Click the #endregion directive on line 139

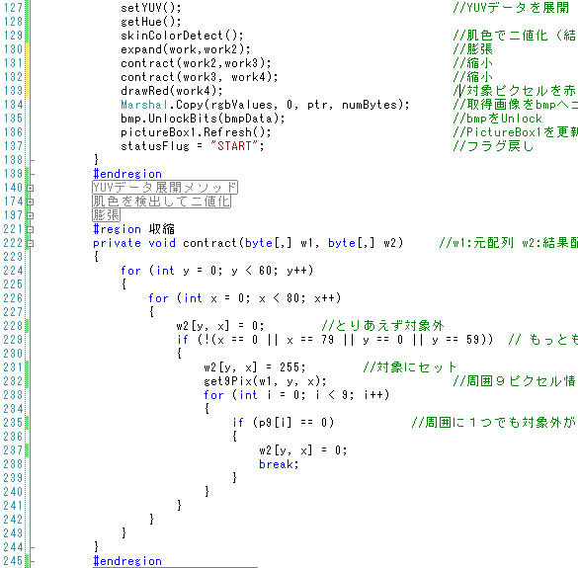tap(127, 174)
